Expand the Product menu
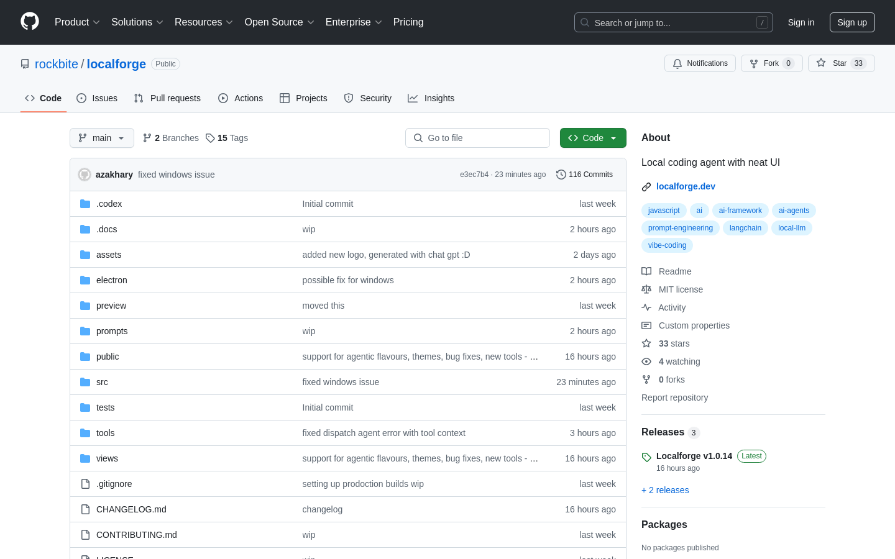 pos(77,22)
